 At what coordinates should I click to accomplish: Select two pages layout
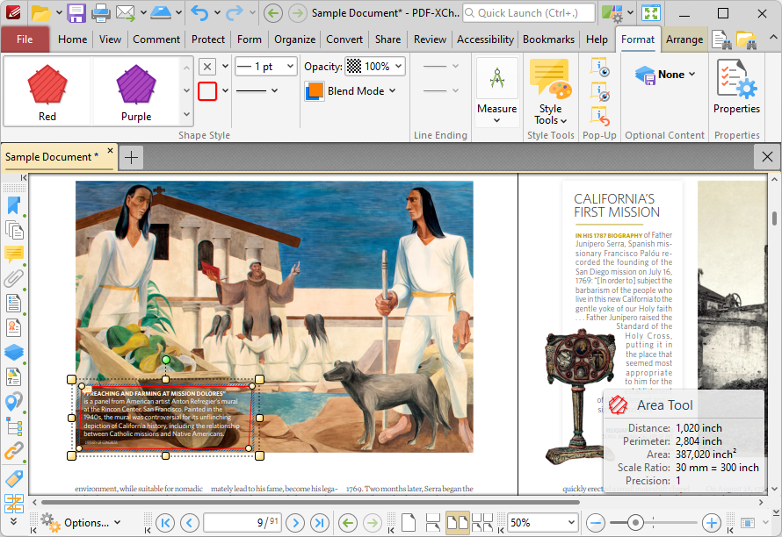tap(457, 523)
